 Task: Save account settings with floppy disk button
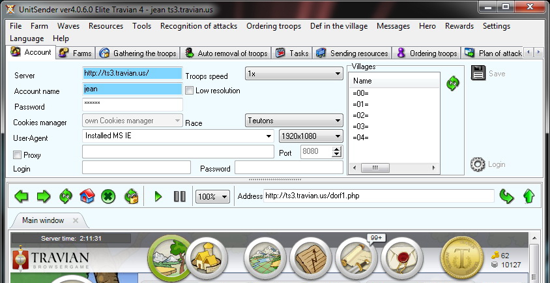[488, 73]
